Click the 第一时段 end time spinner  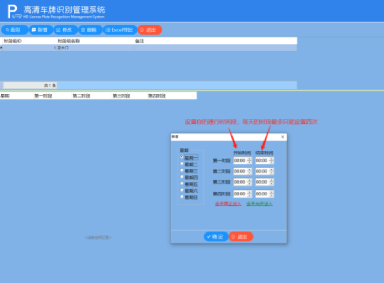tap(271, 161)
